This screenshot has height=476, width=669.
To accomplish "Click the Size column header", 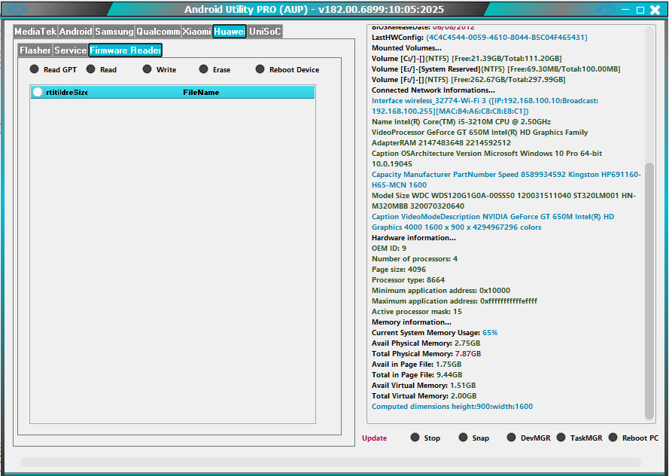I will [x=81, y=92].
